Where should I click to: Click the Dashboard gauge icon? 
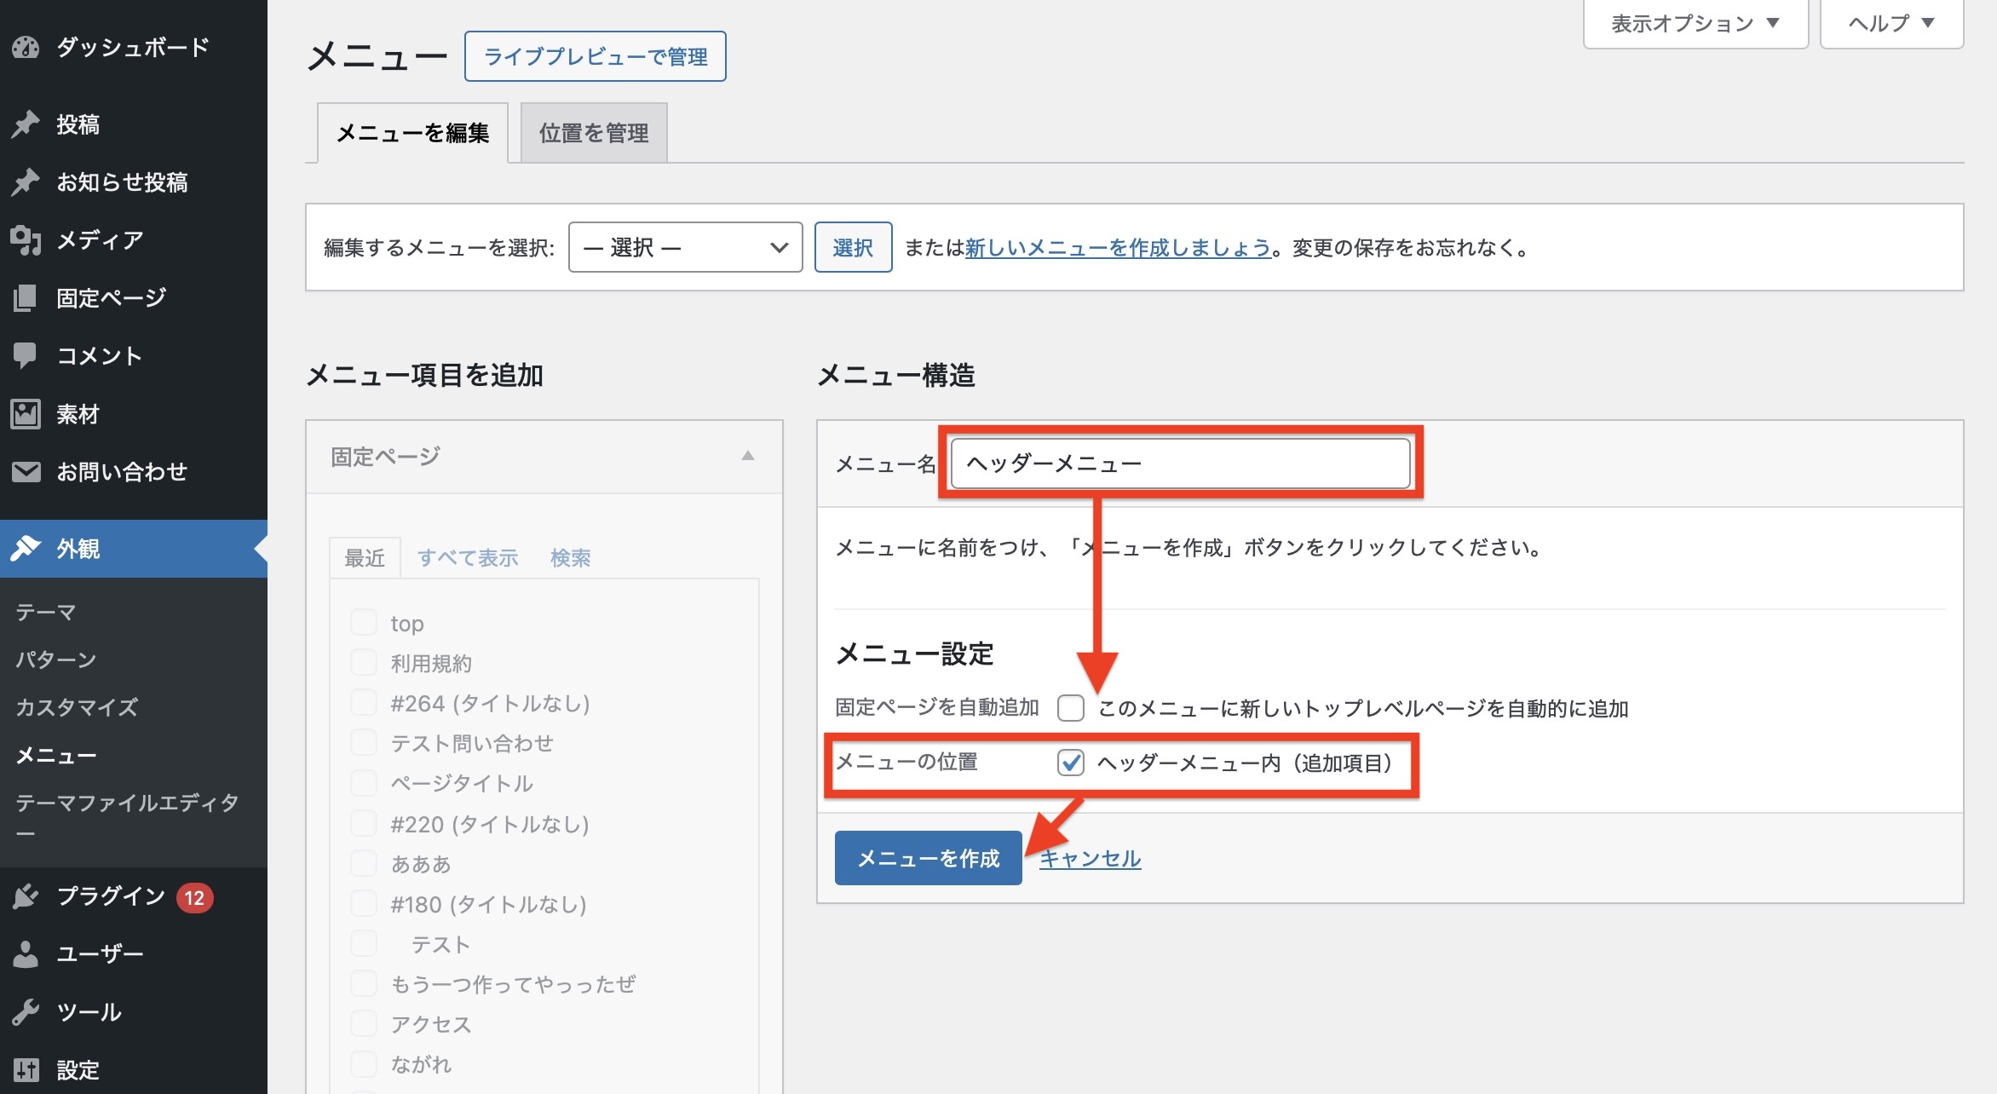(x=26, y=47)
